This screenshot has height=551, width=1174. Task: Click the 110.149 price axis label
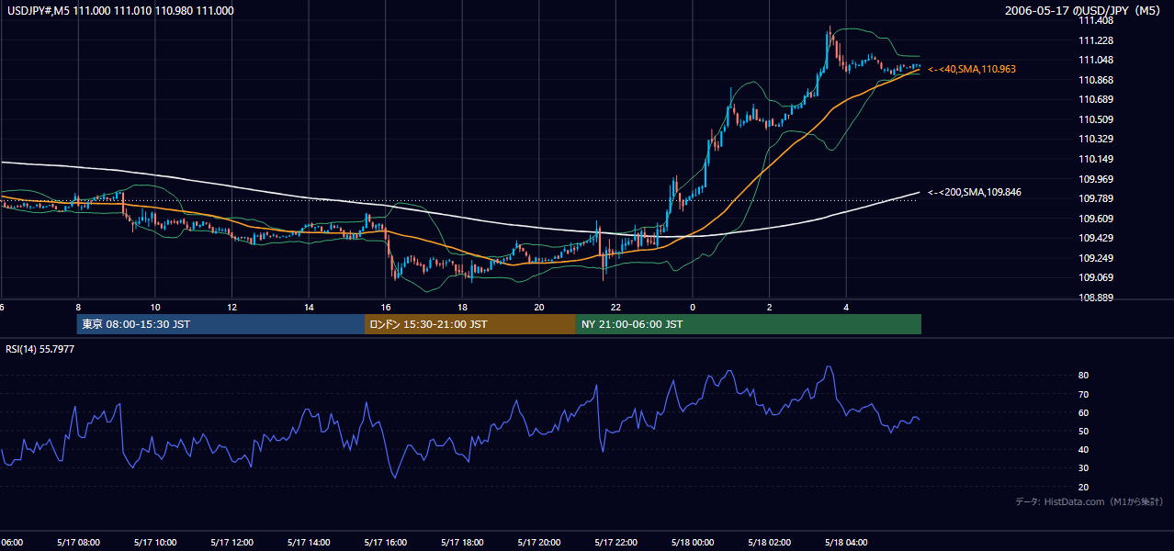(1096, 159)
